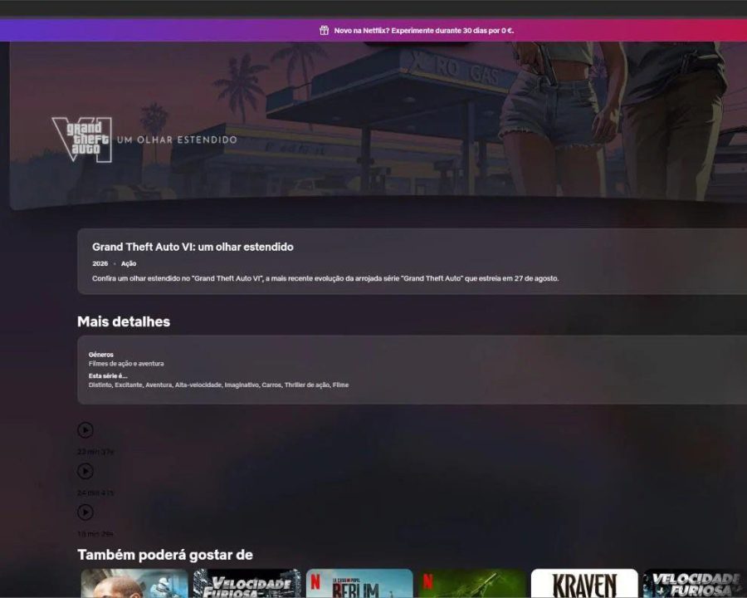Click the gift icon in promo banner
The width and height of the screenshot is (747, 598).
324,31
